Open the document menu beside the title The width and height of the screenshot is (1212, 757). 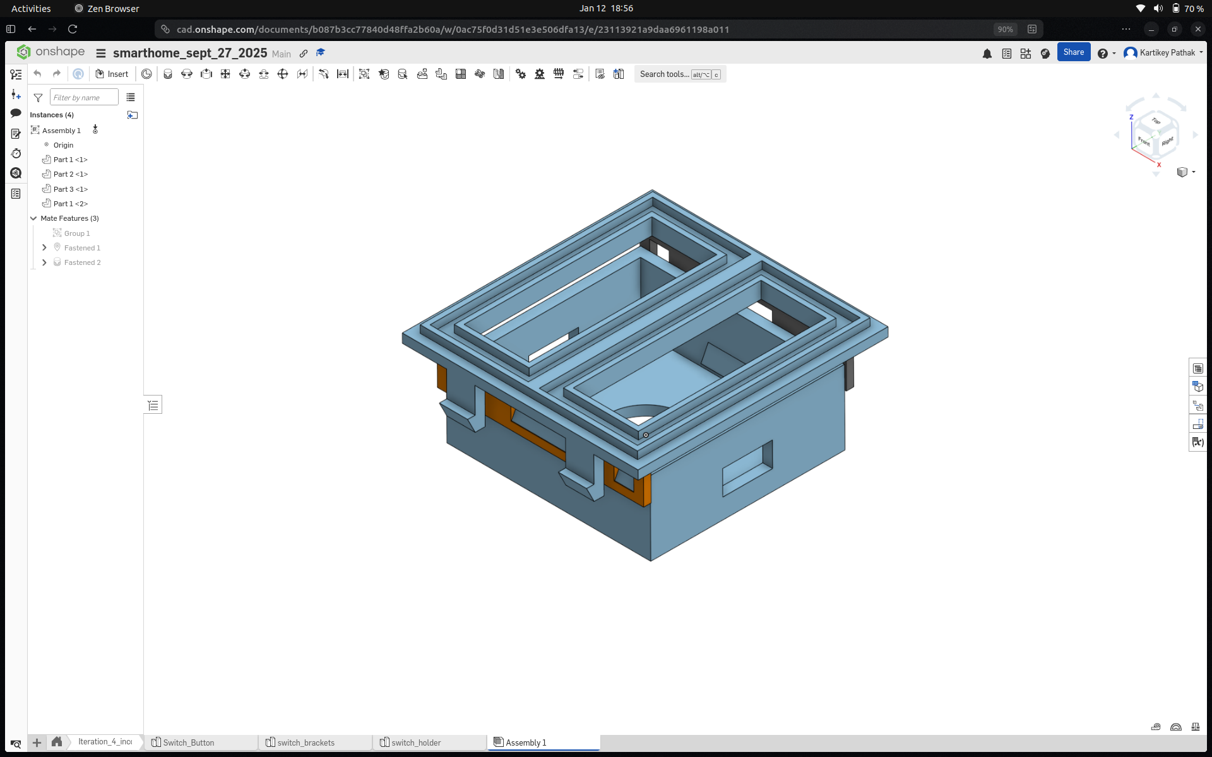[101, 53]
